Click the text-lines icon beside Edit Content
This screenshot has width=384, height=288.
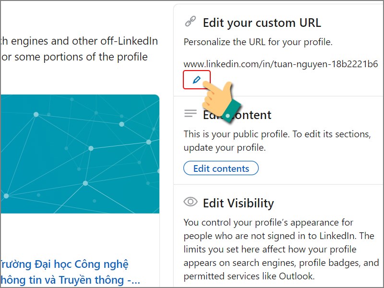(x=191, y=113)
